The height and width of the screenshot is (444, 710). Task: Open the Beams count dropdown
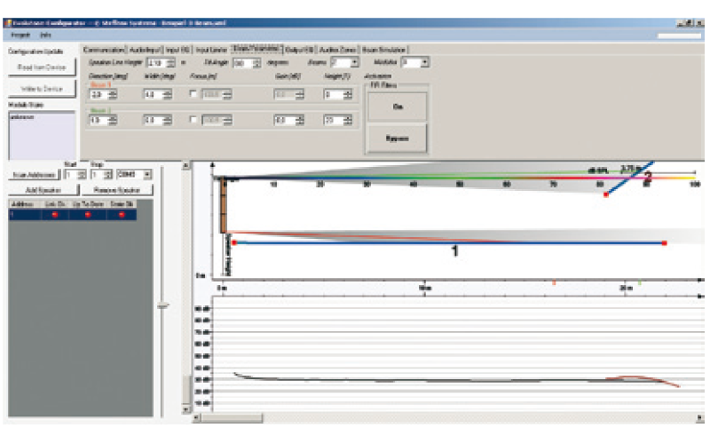click(x=354, y=62)
